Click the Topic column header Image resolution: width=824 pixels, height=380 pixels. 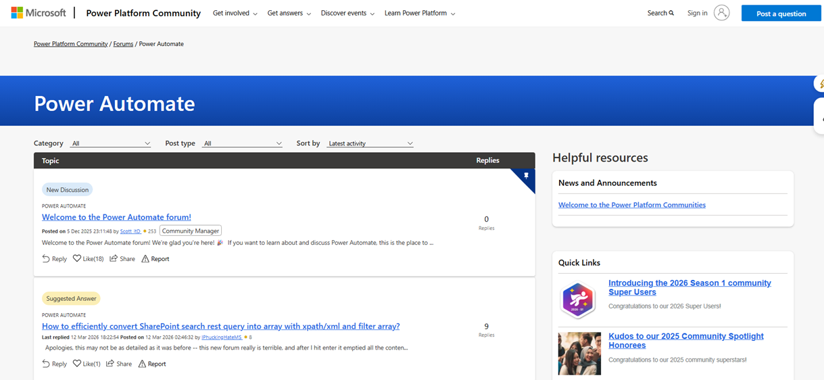click(x=51, y=160)
